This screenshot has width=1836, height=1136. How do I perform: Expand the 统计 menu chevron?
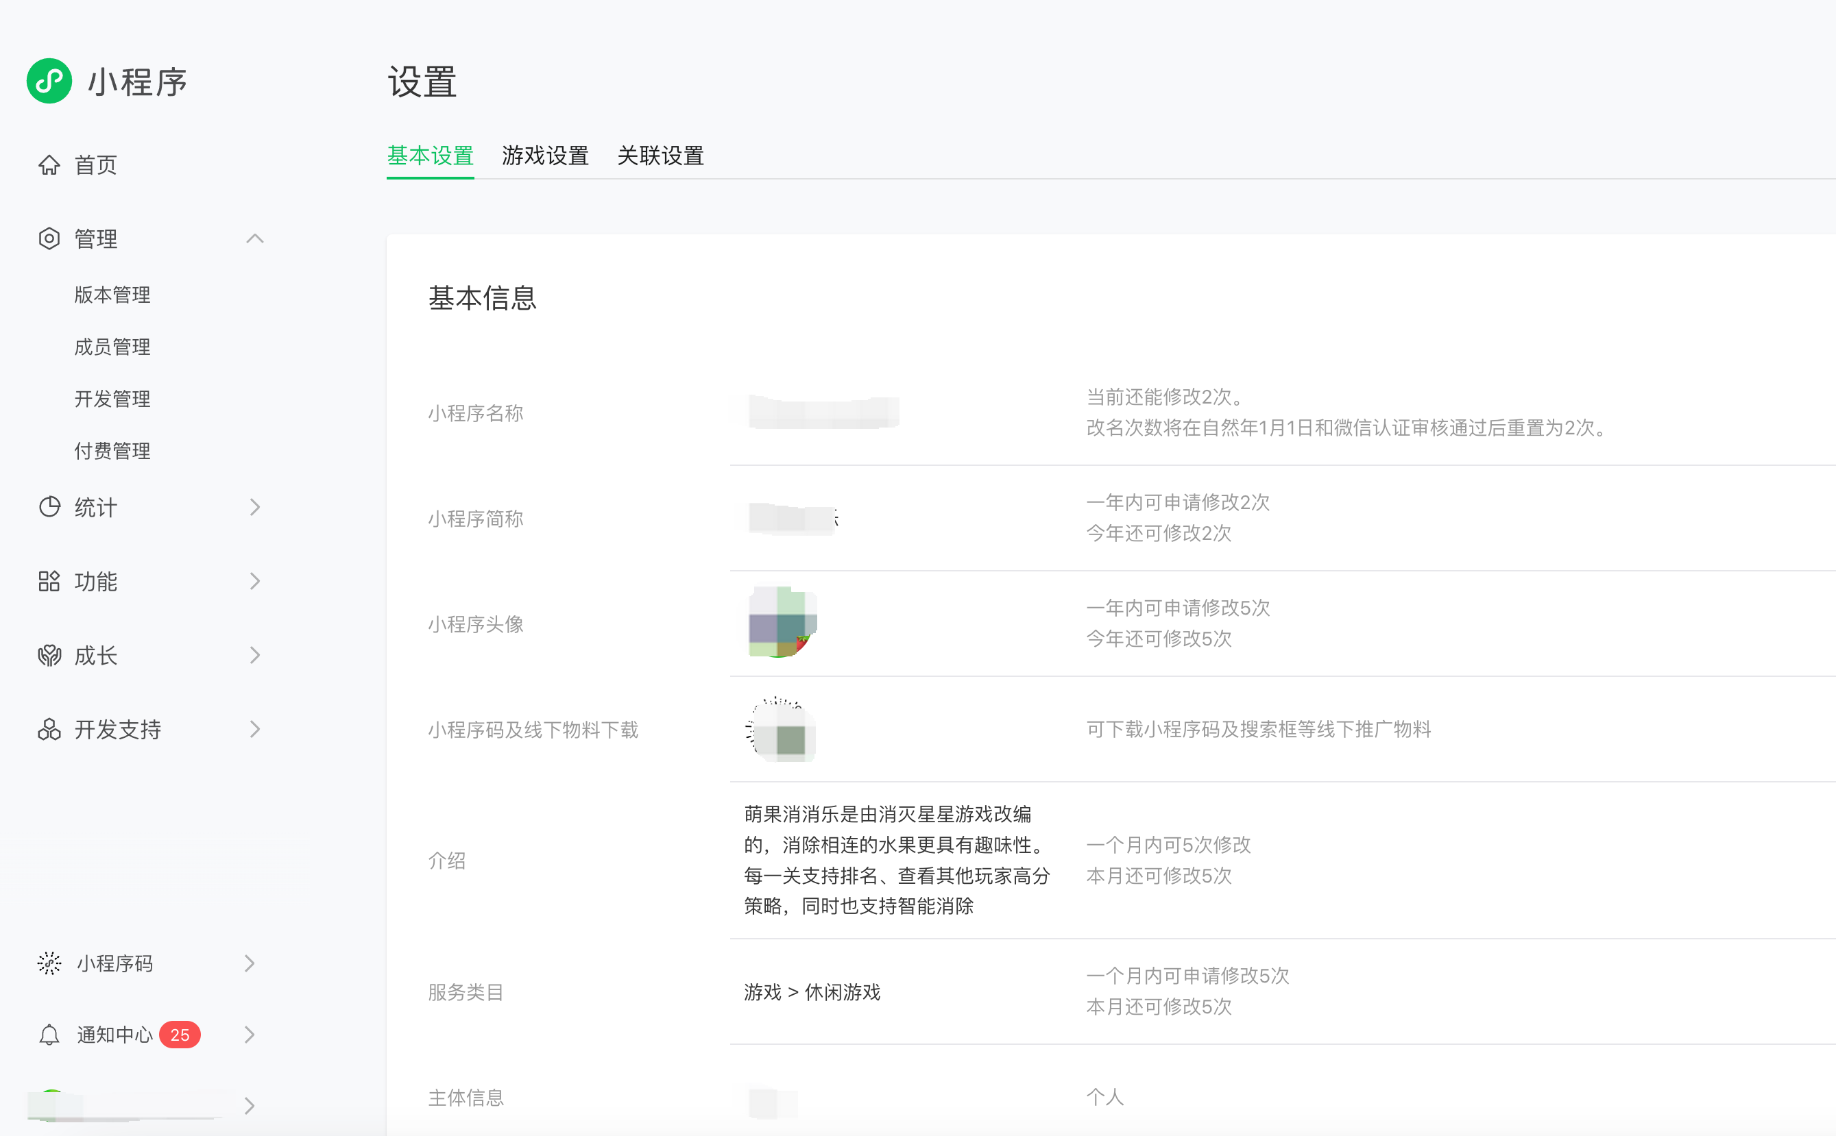tap(254, 507)
